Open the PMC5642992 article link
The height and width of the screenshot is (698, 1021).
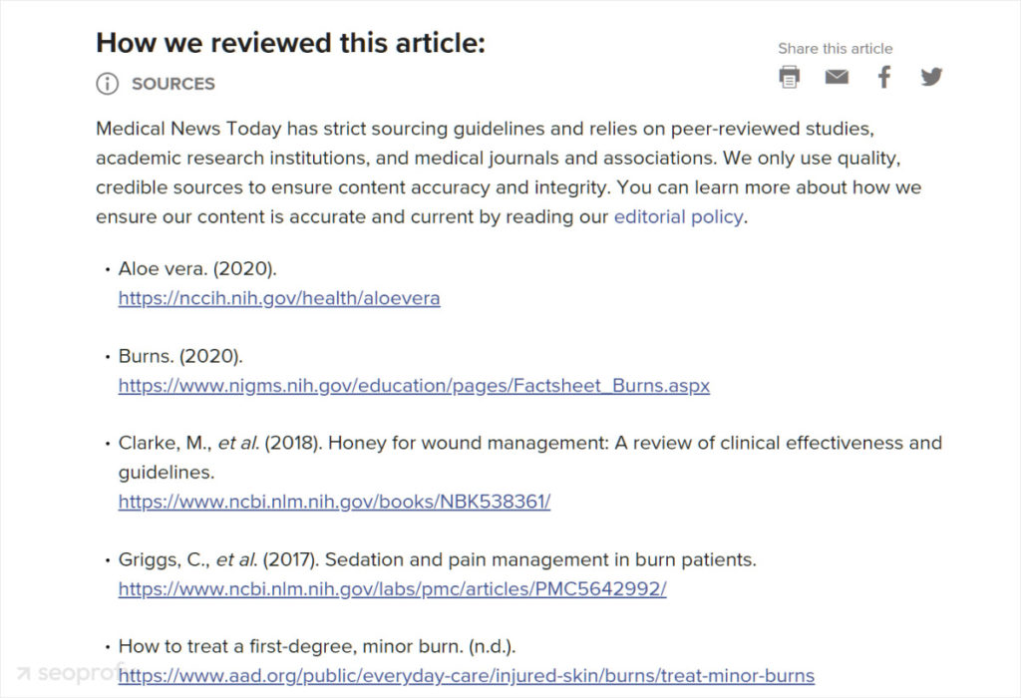pyautogui.click(x=392, y=588)
